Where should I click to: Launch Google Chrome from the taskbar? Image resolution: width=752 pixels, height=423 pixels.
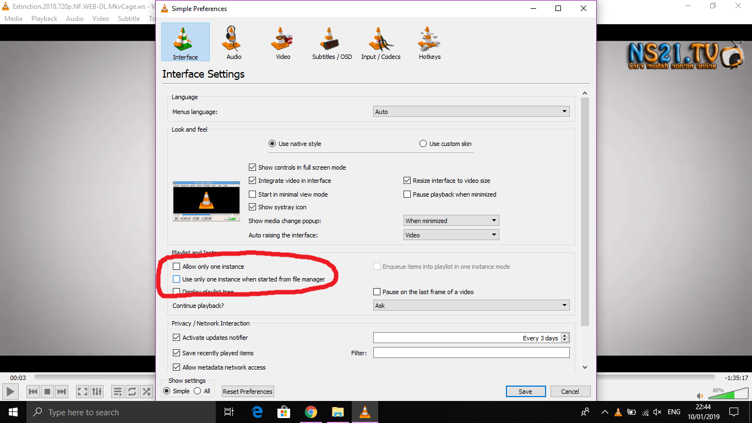point(311,412)
